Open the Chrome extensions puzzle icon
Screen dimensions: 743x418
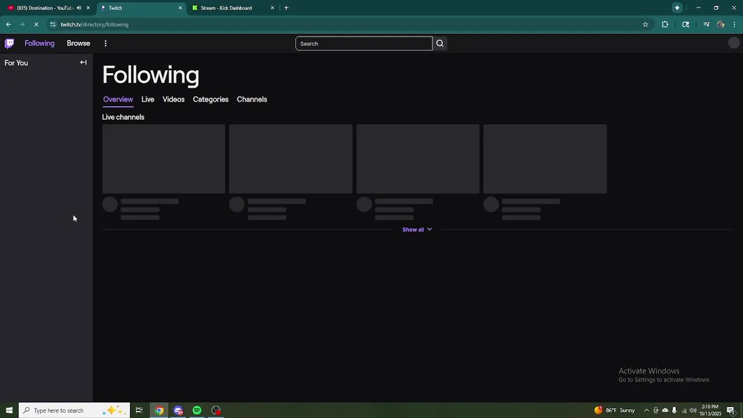[x=665, y=24]
